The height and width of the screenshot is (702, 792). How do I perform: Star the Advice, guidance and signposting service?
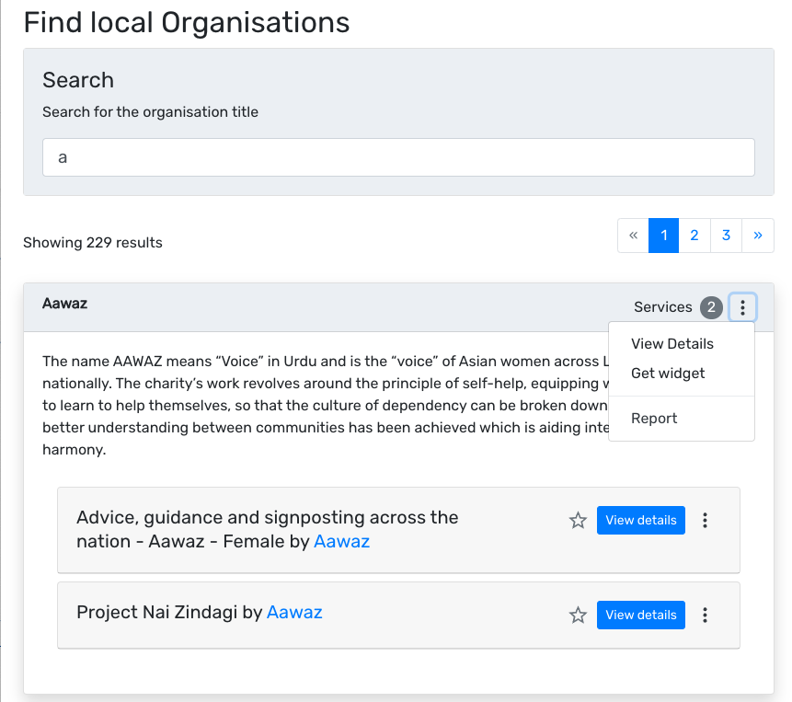pos(578,520)
